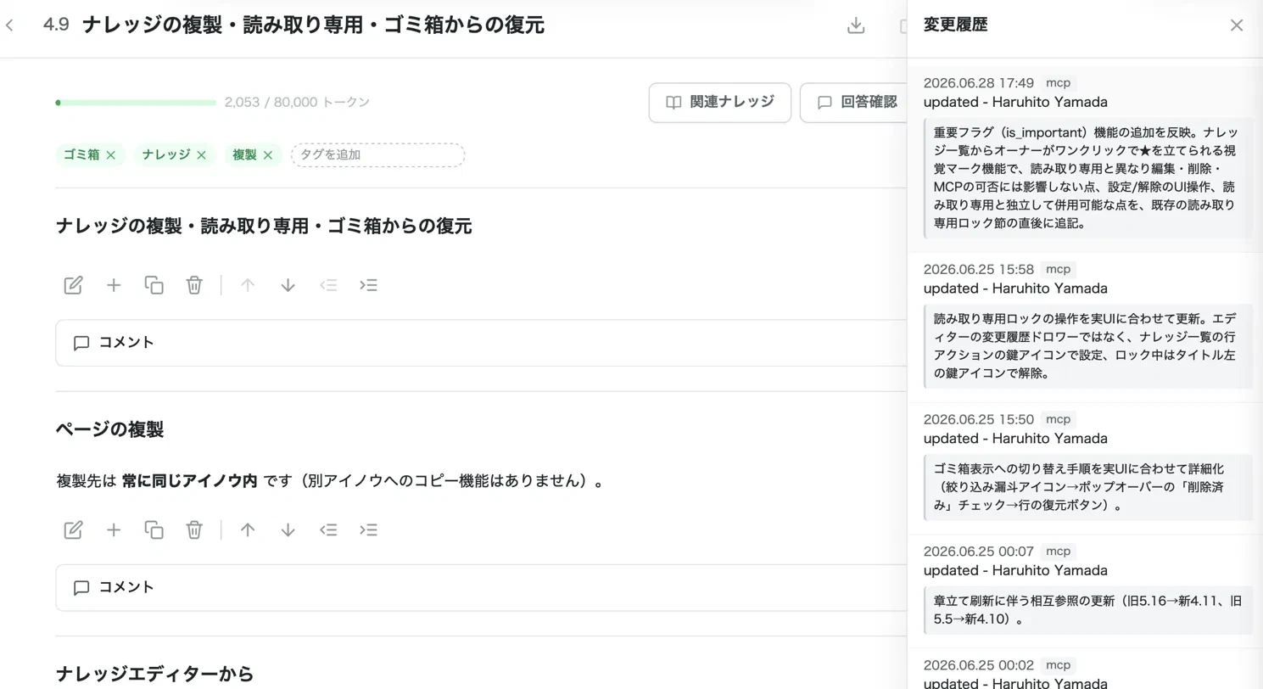Screen dimensions: 1263x689
Task: Add a block below the title section
Action: (x=114, y=285)
